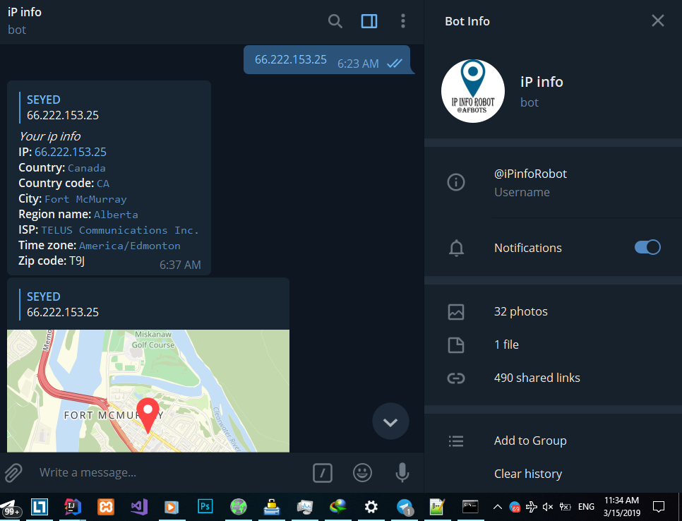Click the microphone voice message icon

[402, 473]
